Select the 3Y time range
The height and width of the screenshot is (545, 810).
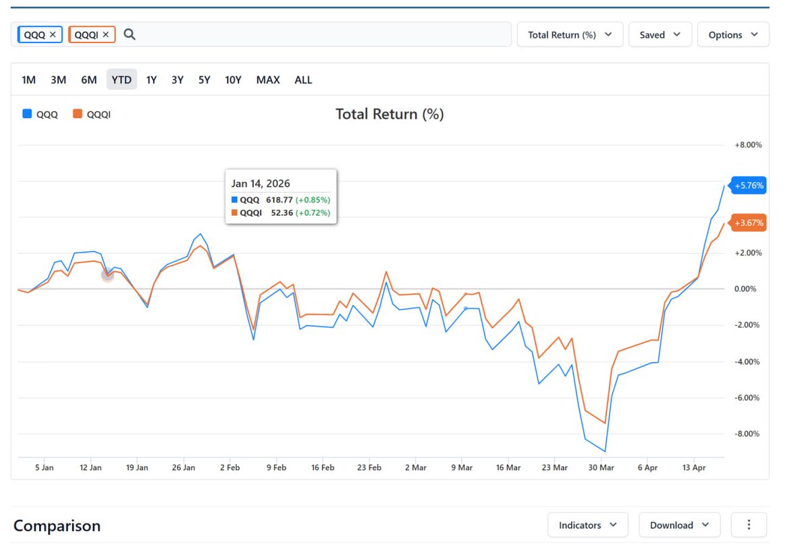178,80
